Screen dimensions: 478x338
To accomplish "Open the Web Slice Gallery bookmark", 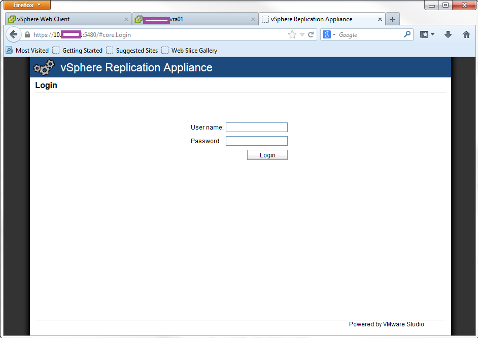I will click(189, 51).
